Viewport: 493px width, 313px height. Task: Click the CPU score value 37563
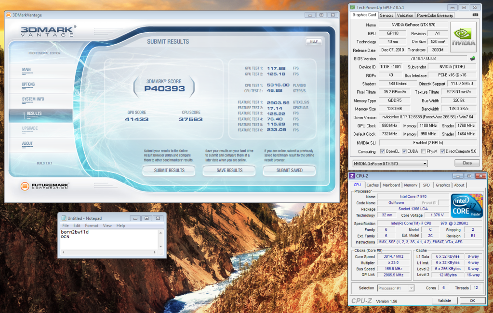point(191,119)
